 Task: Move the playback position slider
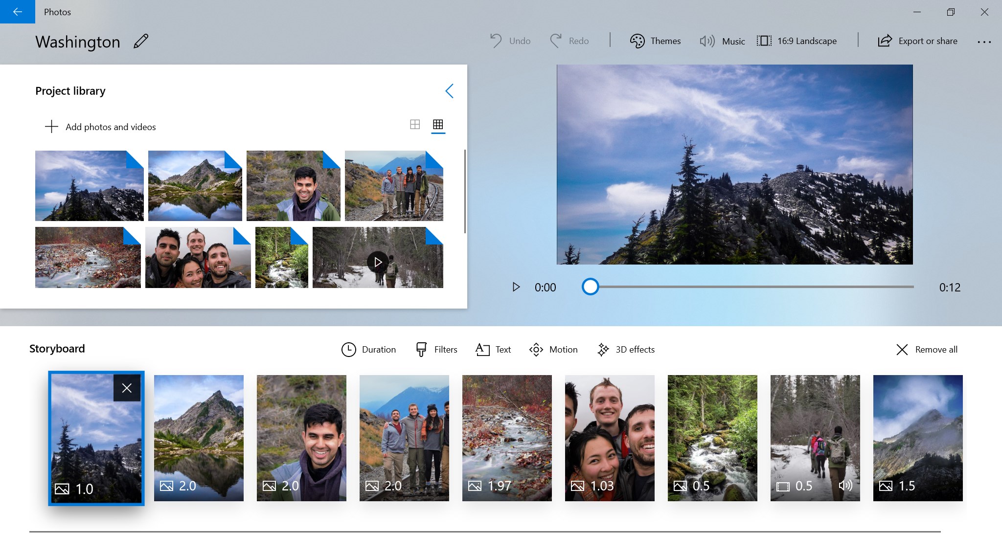pyautogui.click(x=591, y=287)
